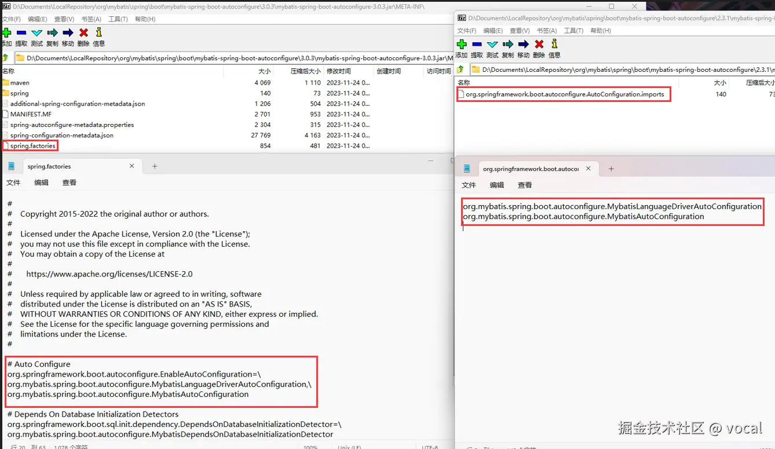Click the Copy (复制) icon in left 7-Zip window
The width and height of the screenshot is (775, 449).
point(52,32)
